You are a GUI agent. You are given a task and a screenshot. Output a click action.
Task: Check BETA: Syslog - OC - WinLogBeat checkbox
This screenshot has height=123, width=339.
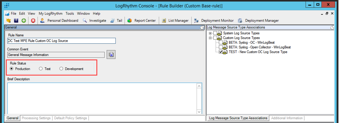coord(221,42)
